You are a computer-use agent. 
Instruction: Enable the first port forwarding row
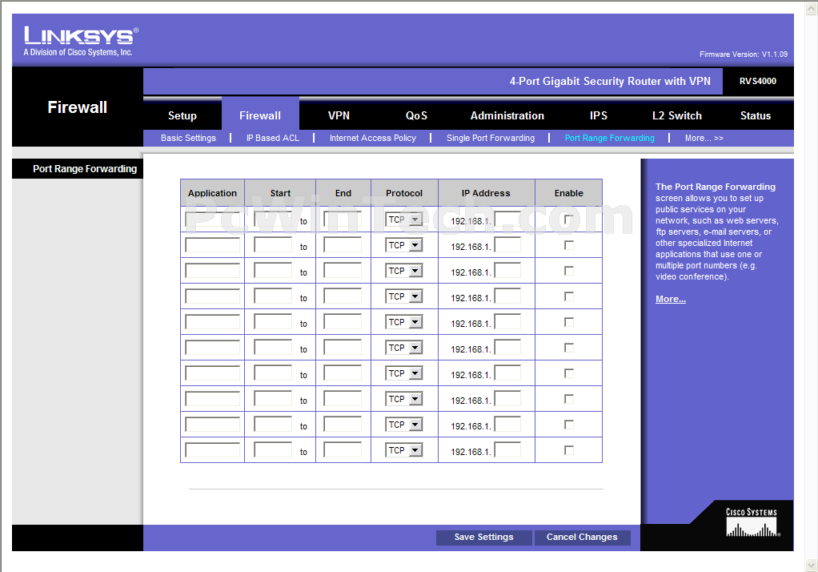[x=568, y=220]
